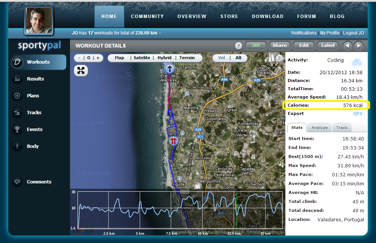This screenshot has width=376, height=243.
Task: Open the Results bar chart icon
Action: [17, 79]
